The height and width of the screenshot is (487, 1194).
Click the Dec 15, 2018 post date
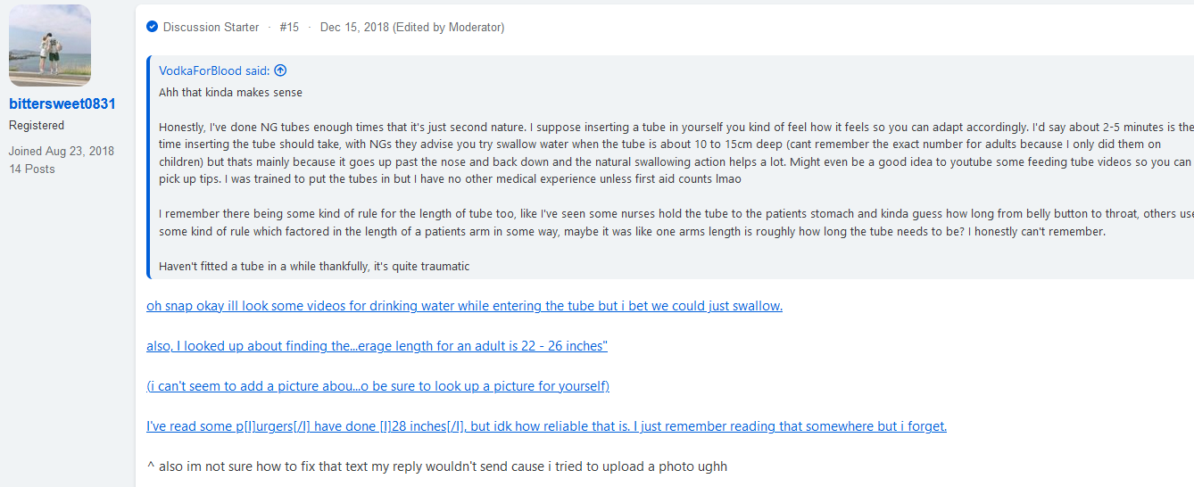(x=354, y=28)
